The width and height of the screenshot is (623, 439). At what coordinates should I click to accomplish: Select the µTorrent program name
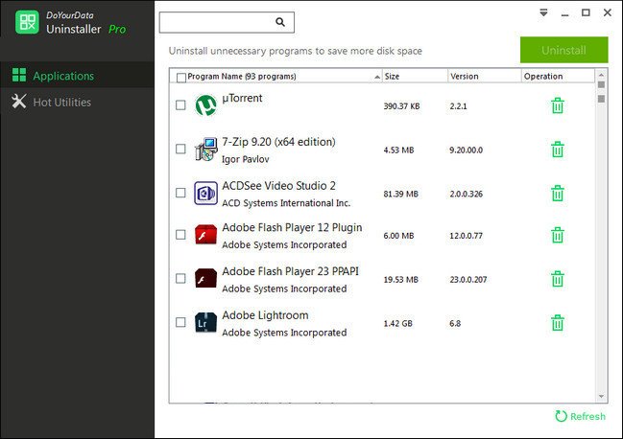(242, 98)
